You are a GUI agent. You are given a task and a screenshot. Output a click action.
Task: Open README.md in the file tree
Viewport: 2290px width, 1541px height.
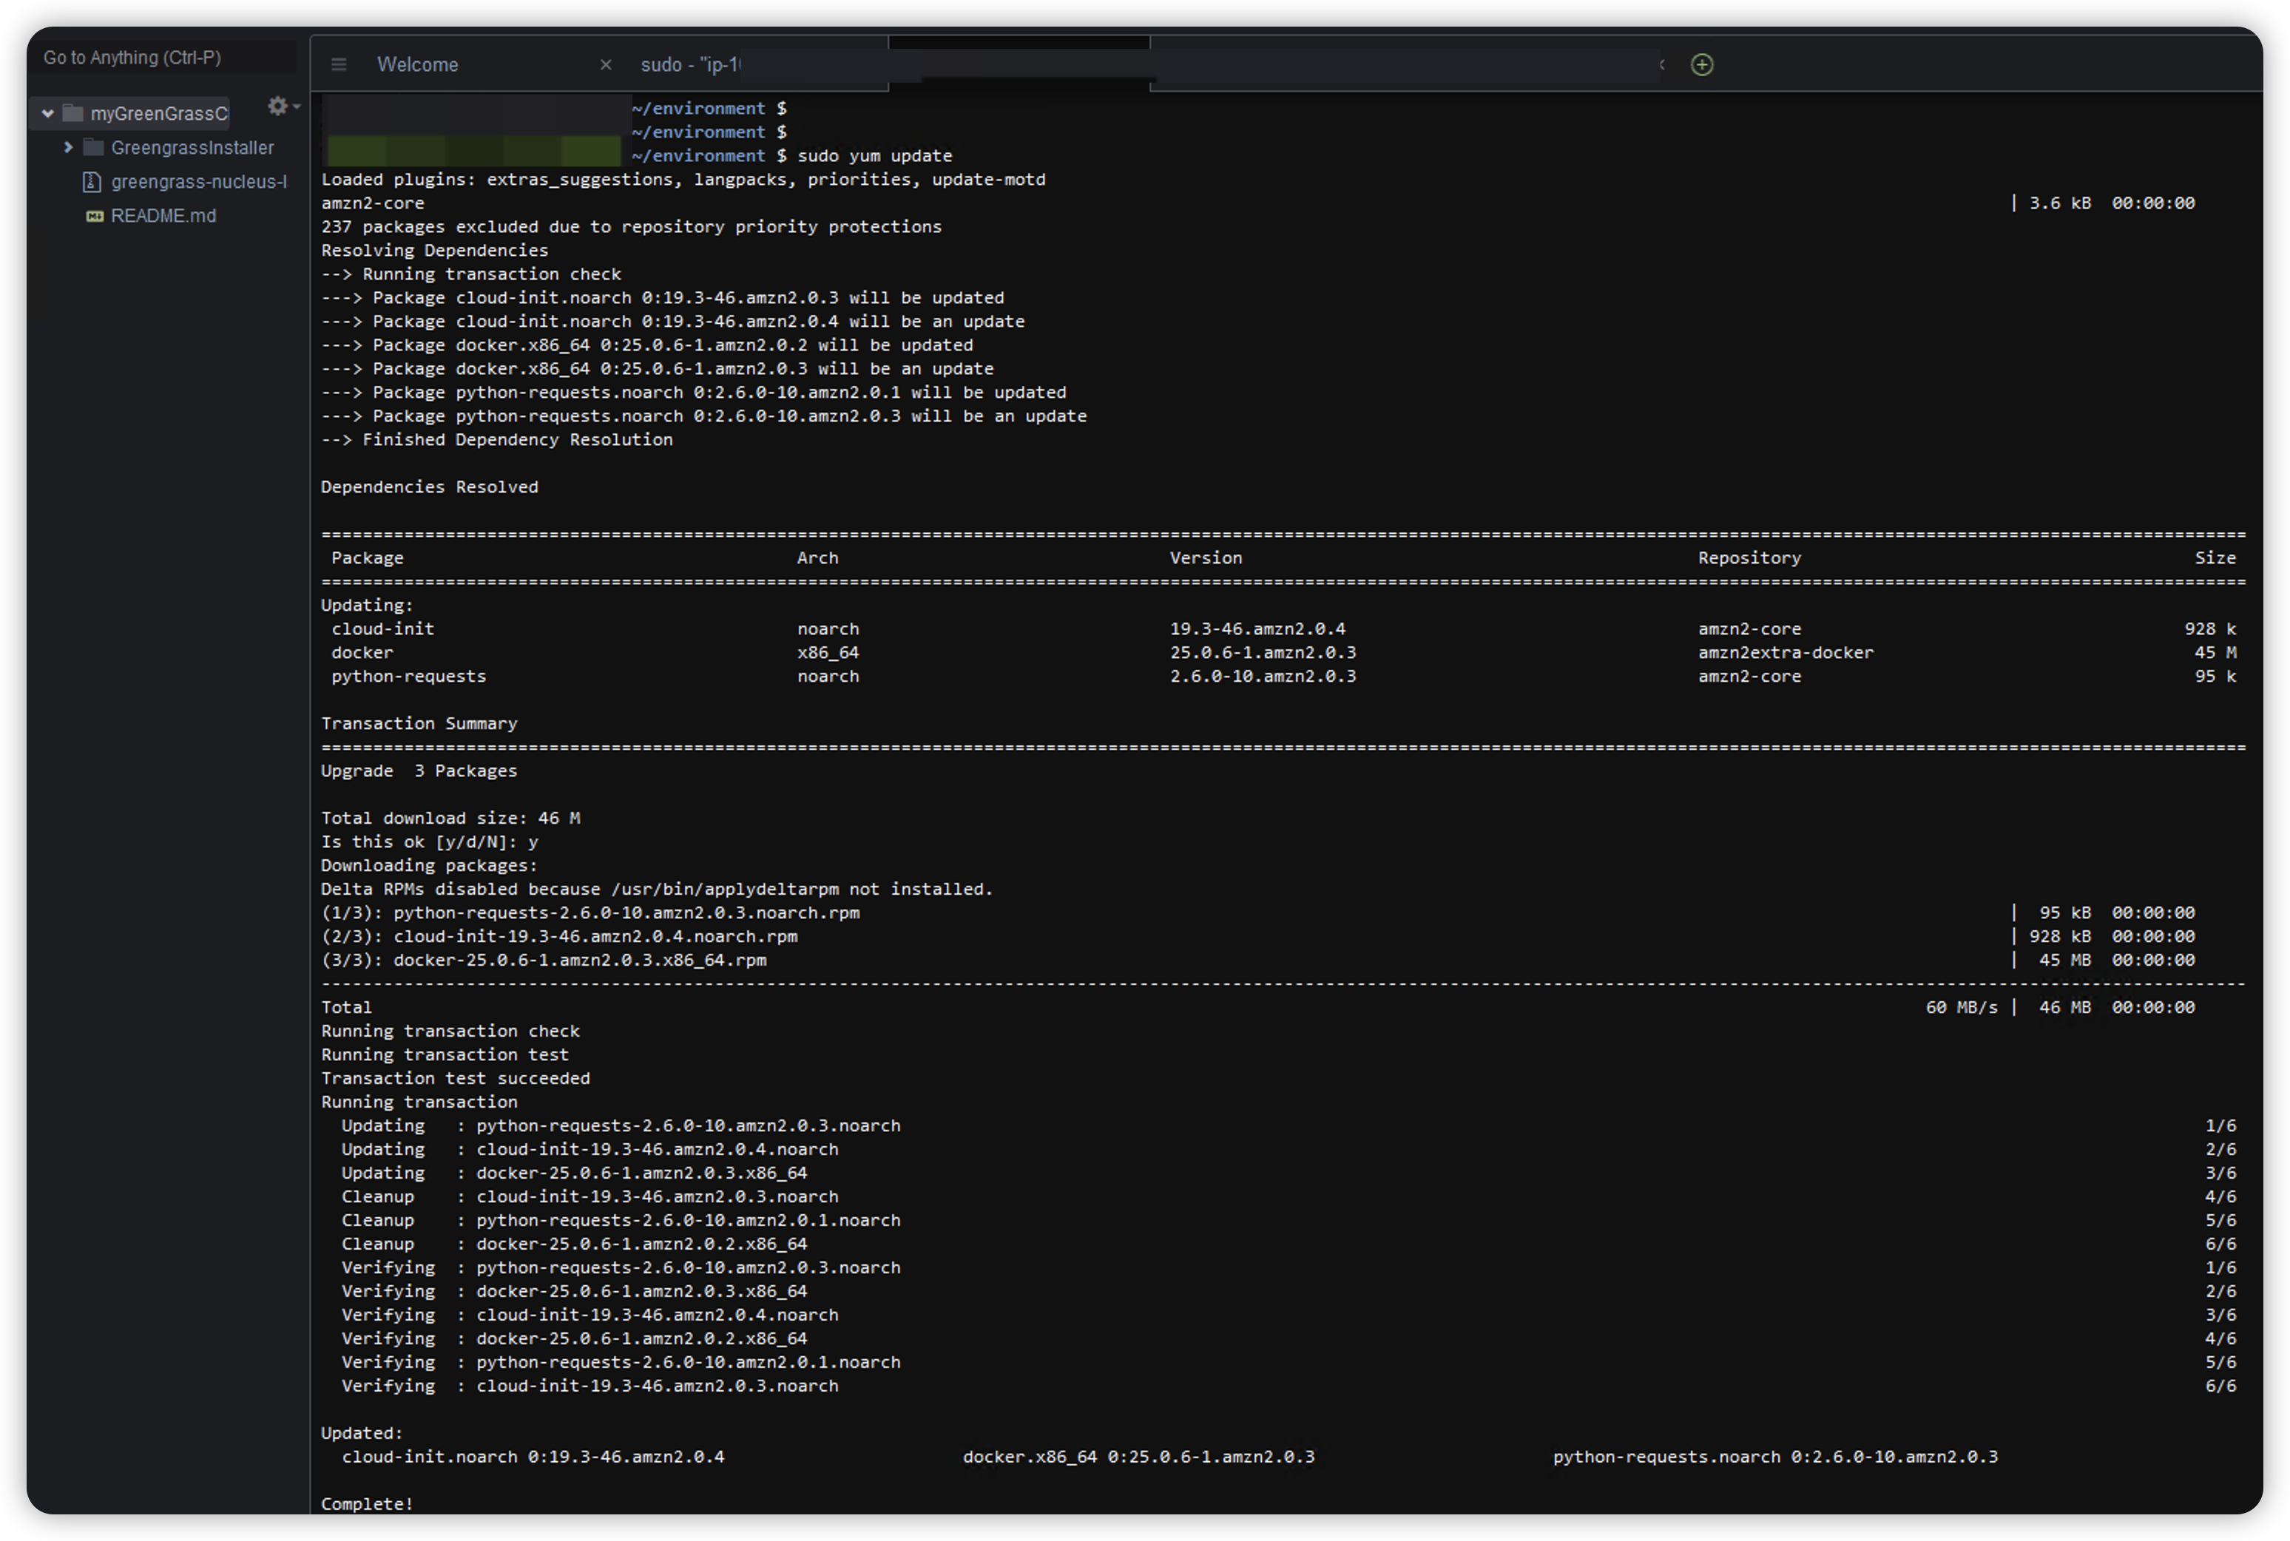(x=163, y=215)
